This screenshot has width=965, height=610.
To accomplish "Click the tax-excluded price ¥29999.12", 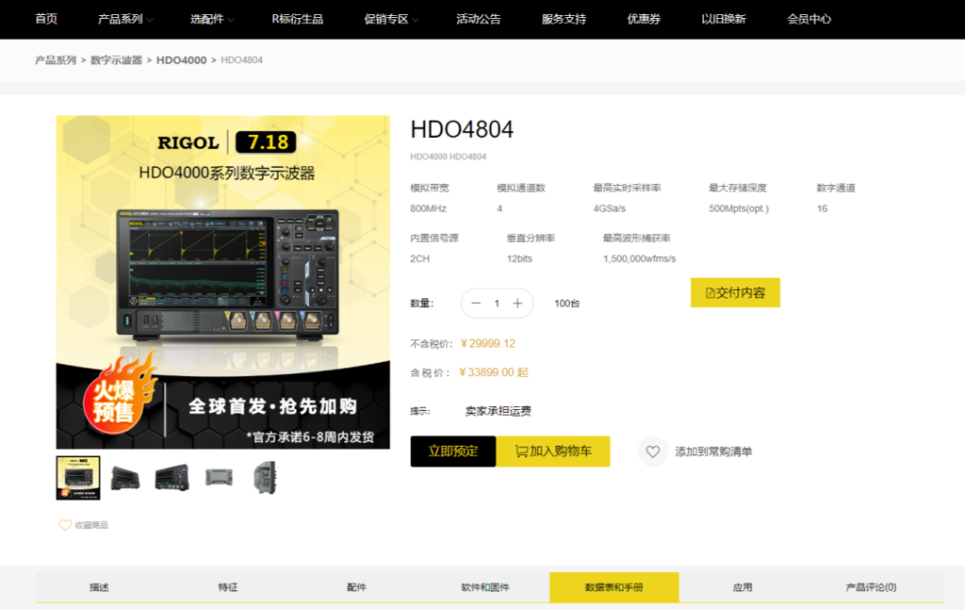I will click(488, 343).
